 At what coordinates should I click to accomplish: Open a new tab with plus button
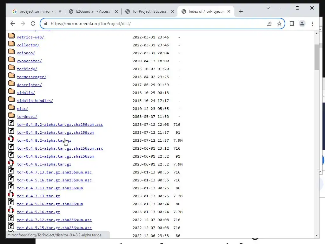pos(241,12)
